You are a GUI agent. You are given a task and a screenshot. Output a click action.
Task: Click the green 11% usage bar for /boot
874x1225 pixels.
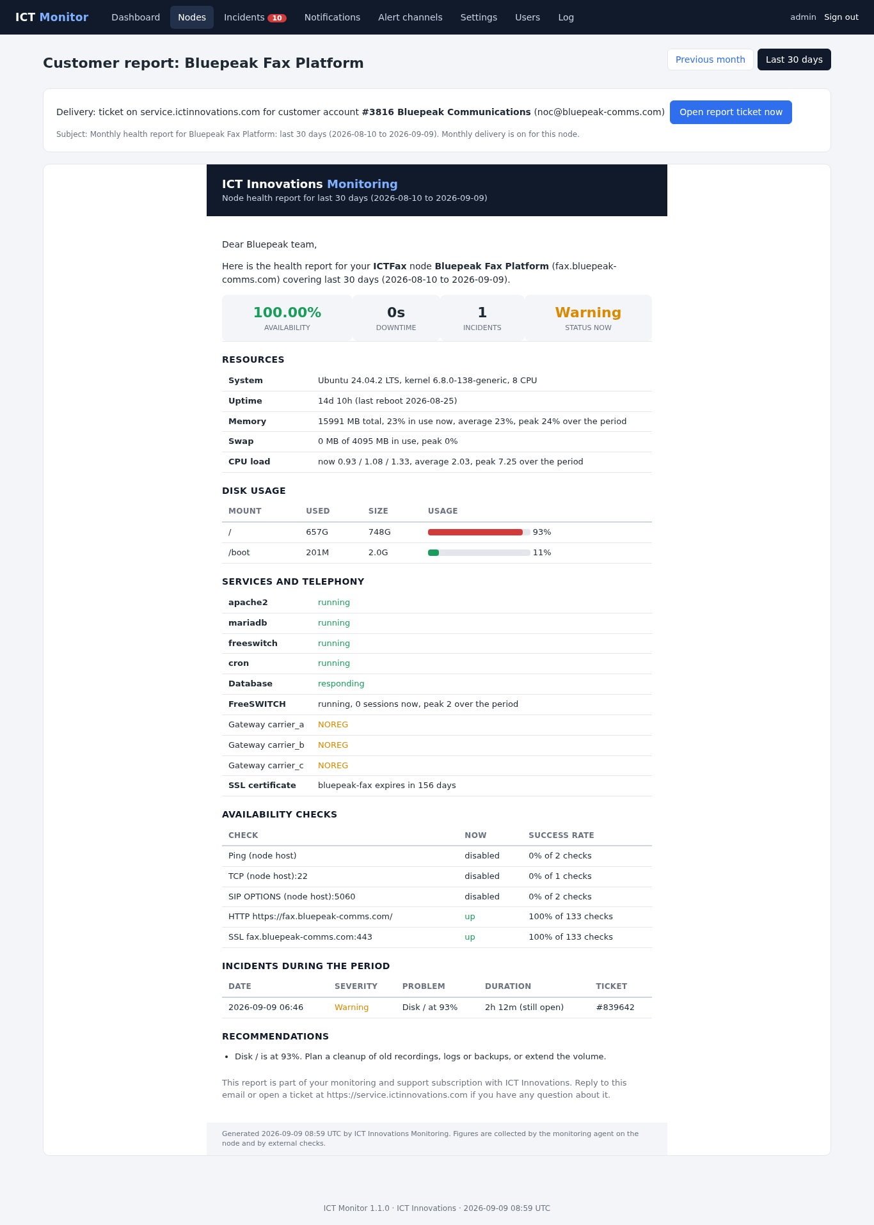point(479,553)
